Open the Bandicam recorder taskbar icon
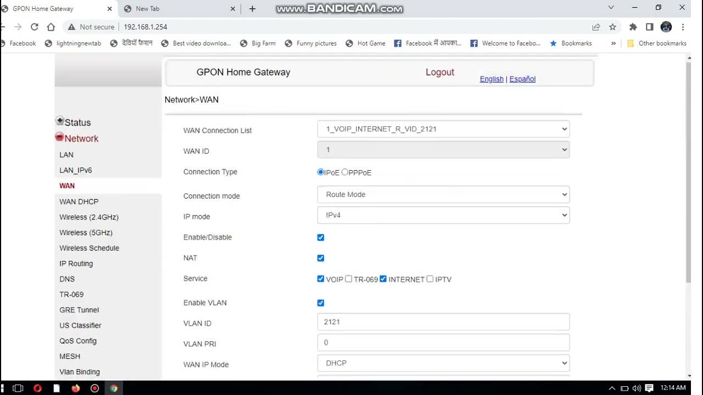703x395 pixels. tap(94, 388)
